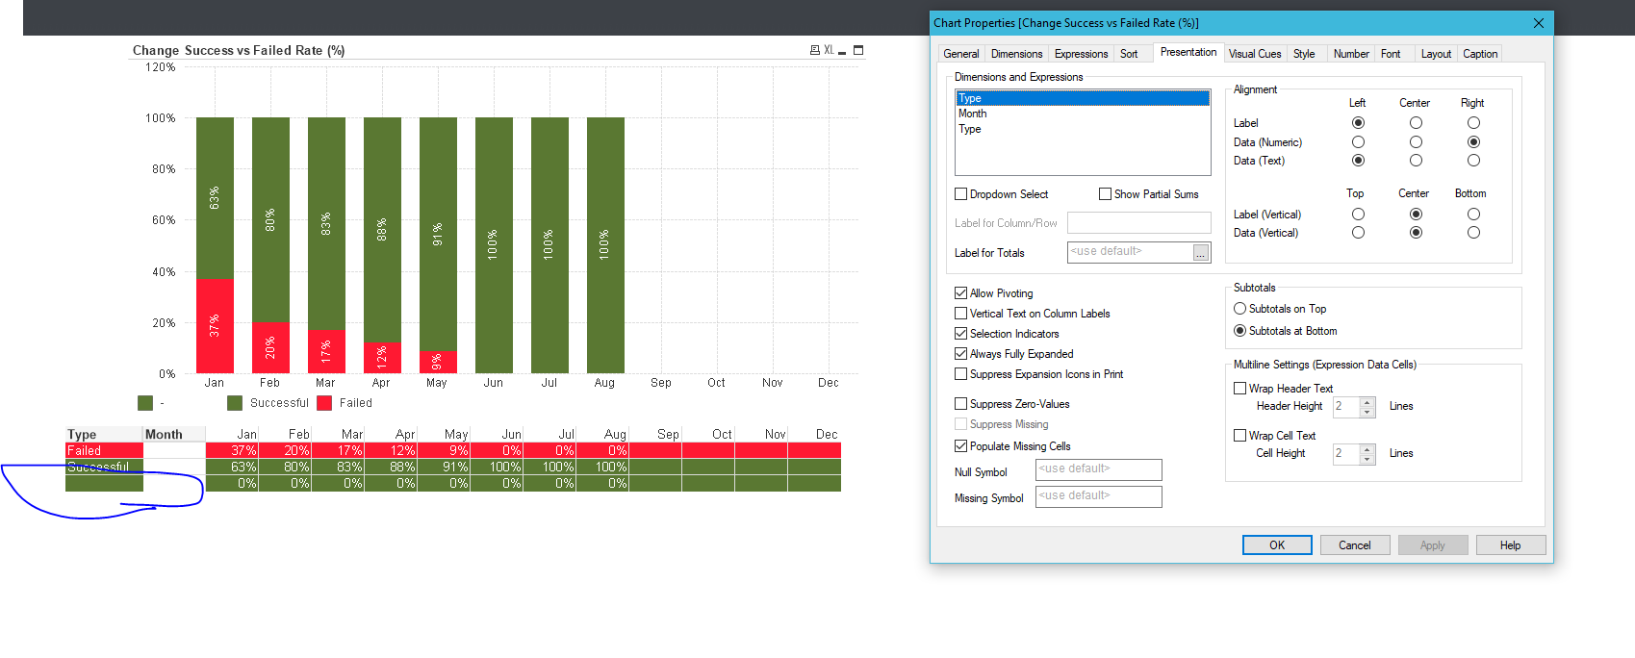Click the XL export to Excel icon
The width and height of the screenshot is (1635, 658).
pos(829,50)
